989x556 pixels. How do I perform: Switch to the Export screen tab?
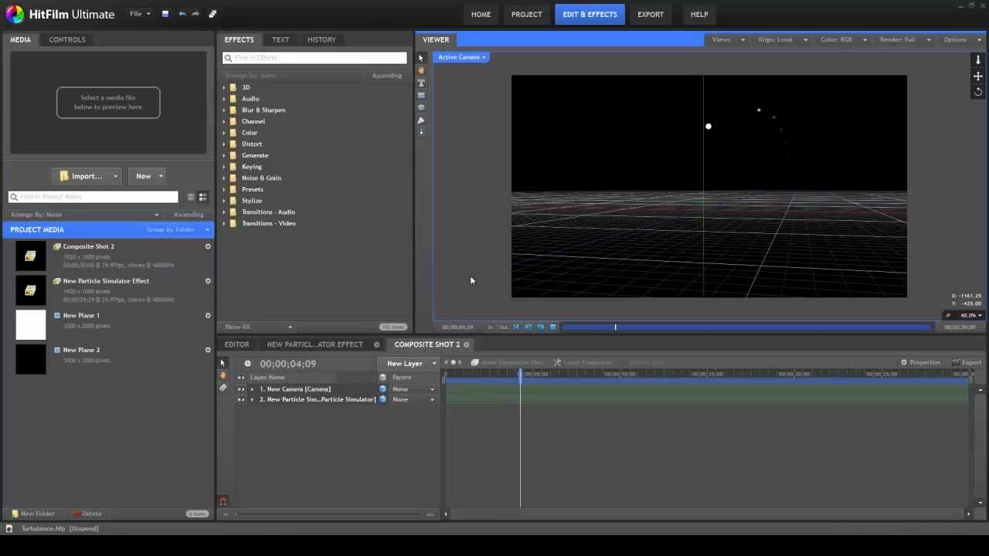(650, 14)
